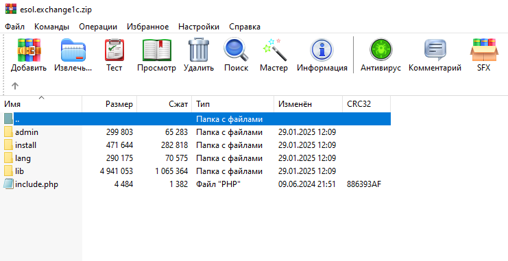Open the Справка menu
Viewport: 508px width, 261px height.
[x=245, y=27]
